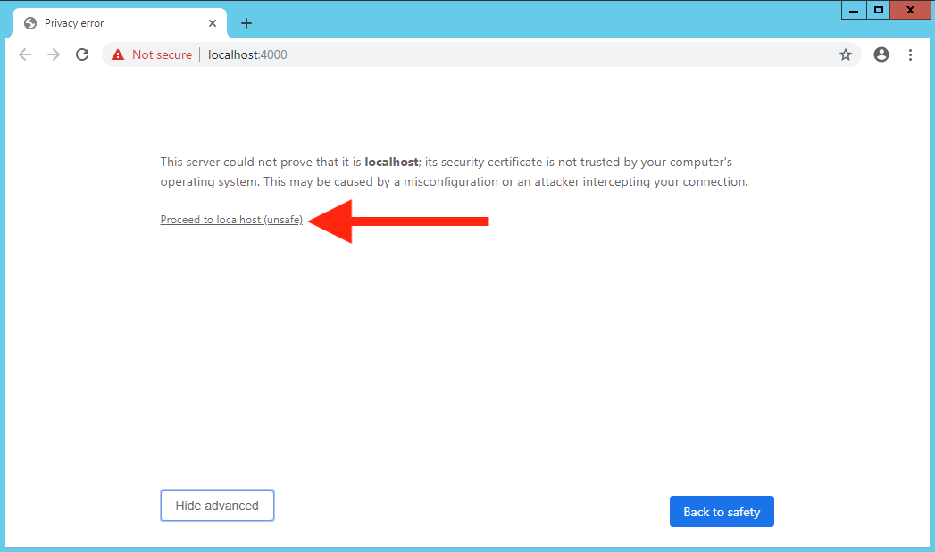Close the Privacy error tab

click(x=213, y=23)
